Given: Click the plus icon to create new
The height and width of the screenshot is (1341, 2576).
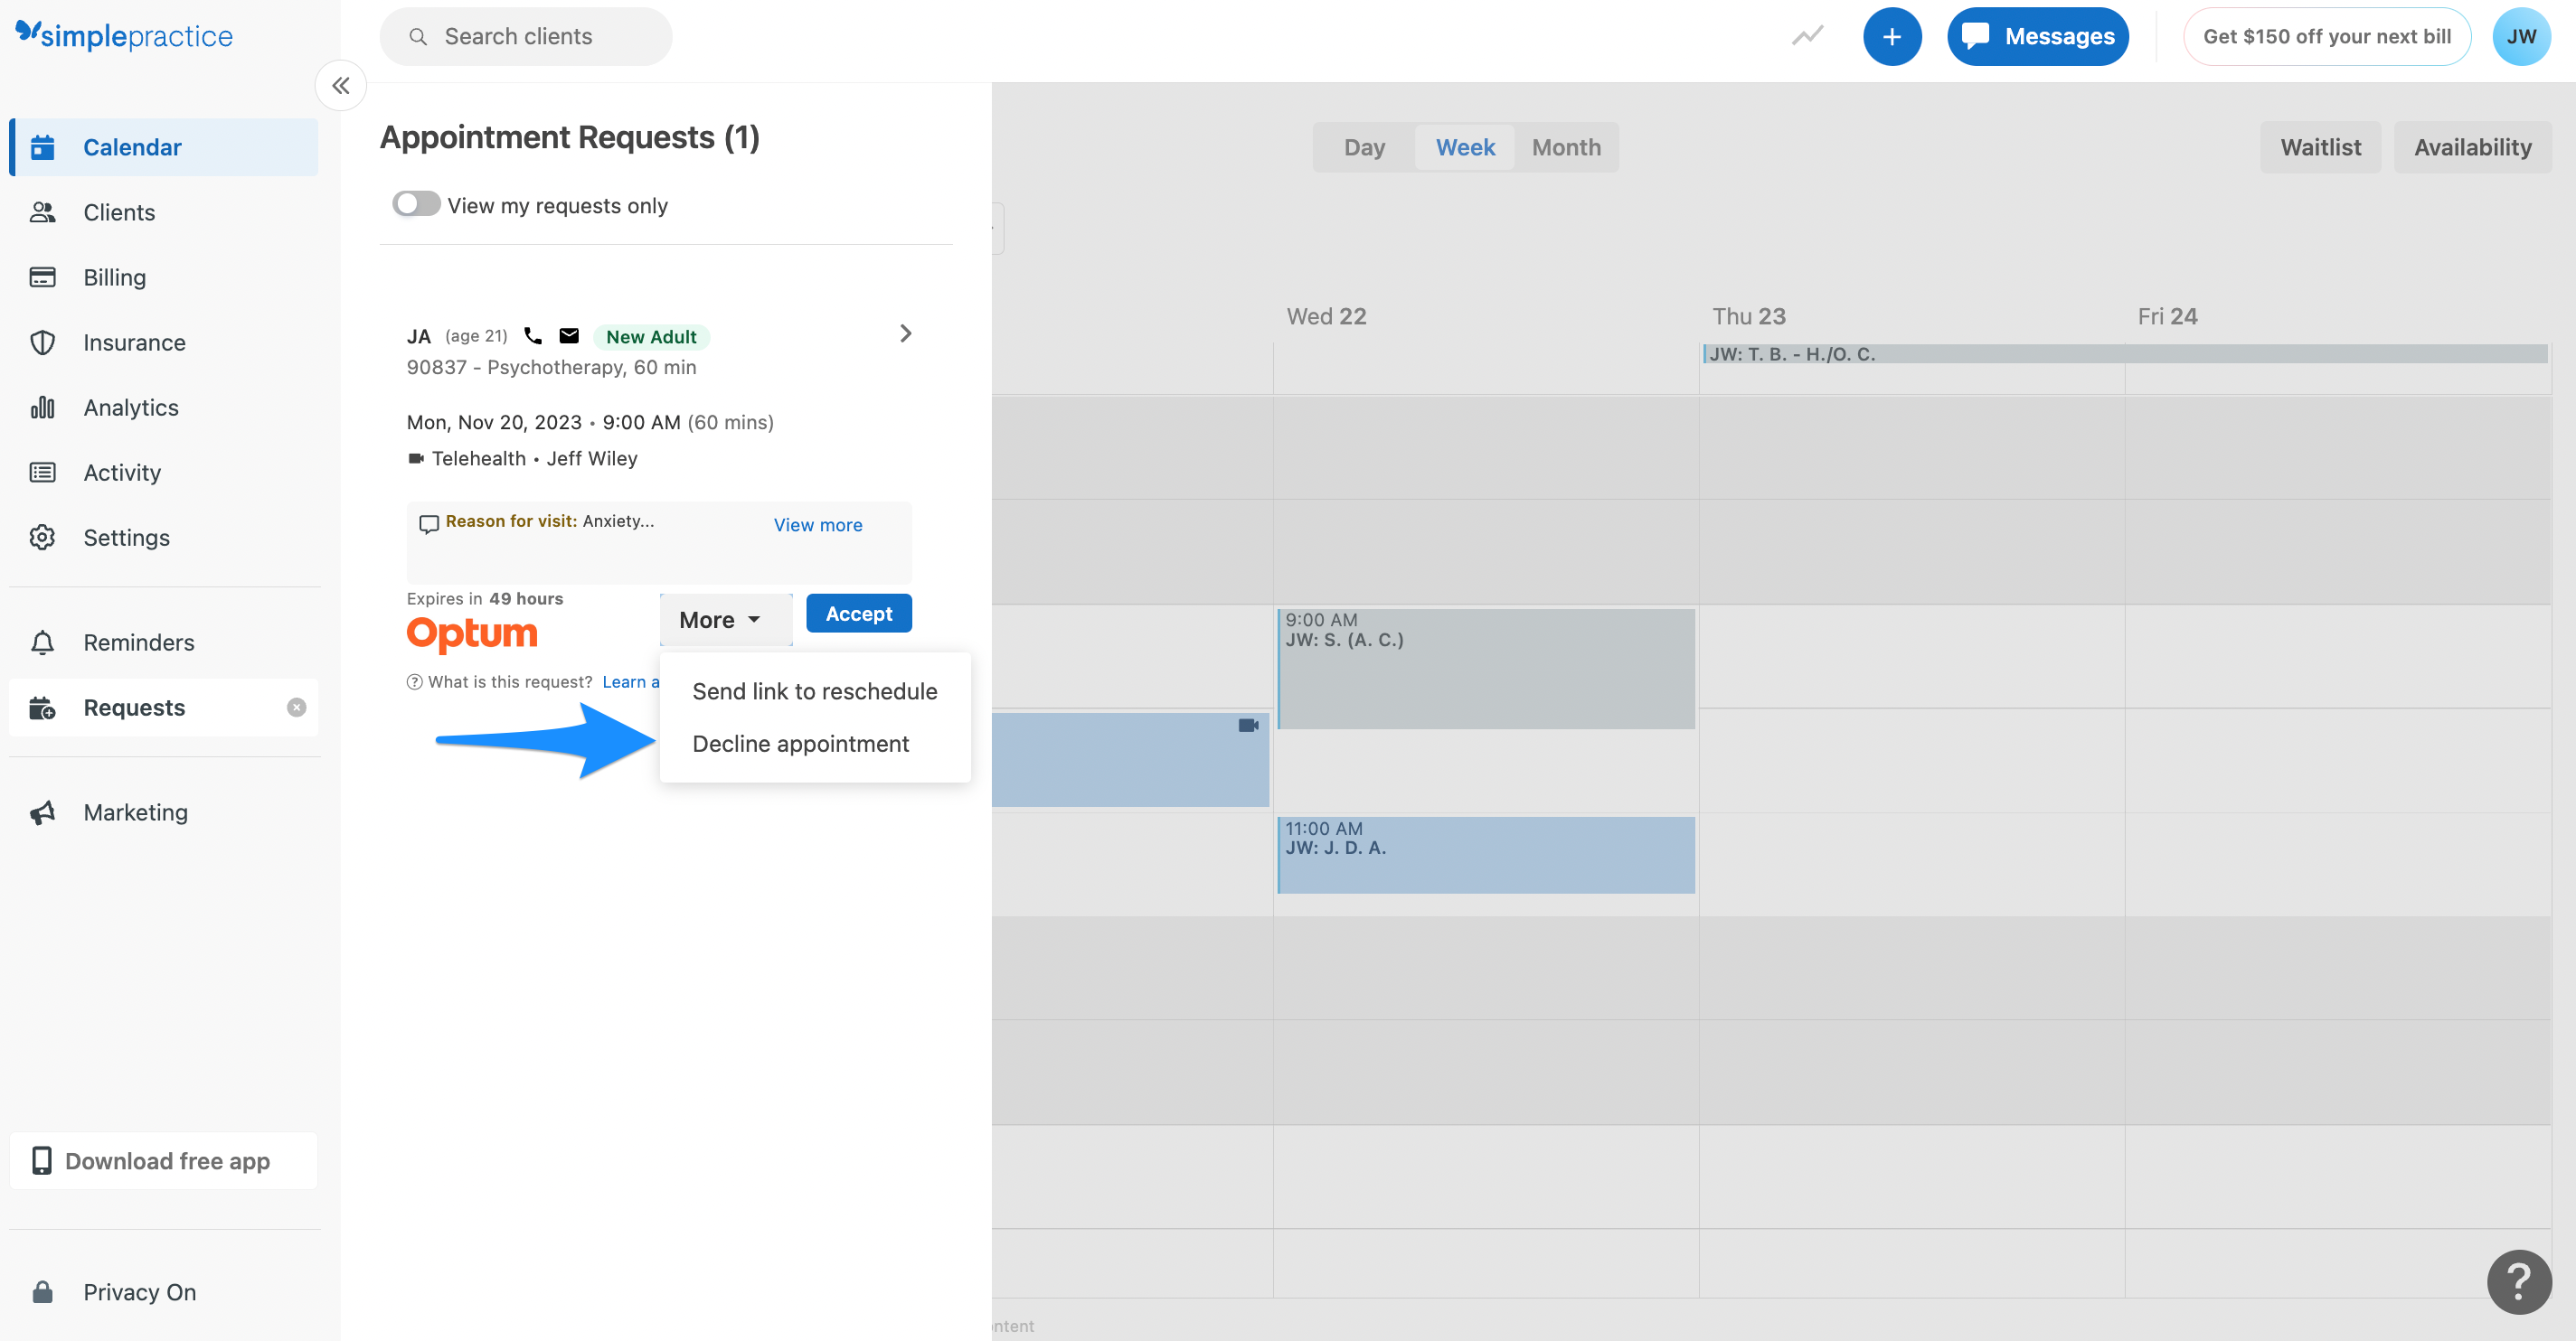Looking at the screenshot, I should (1892, 36).
